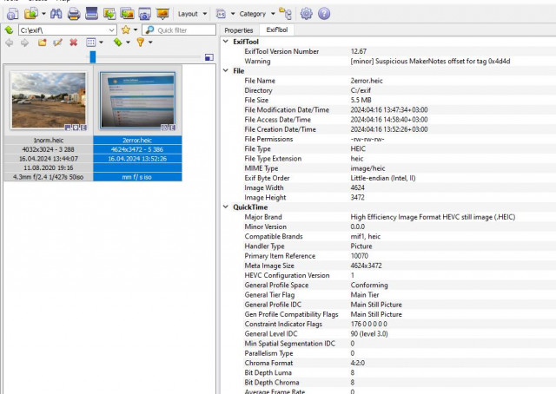The height and width of the screenshot is (394, 556).
Task: Expand the view mode dropdown arrow
Action: (x=101, y=43)
